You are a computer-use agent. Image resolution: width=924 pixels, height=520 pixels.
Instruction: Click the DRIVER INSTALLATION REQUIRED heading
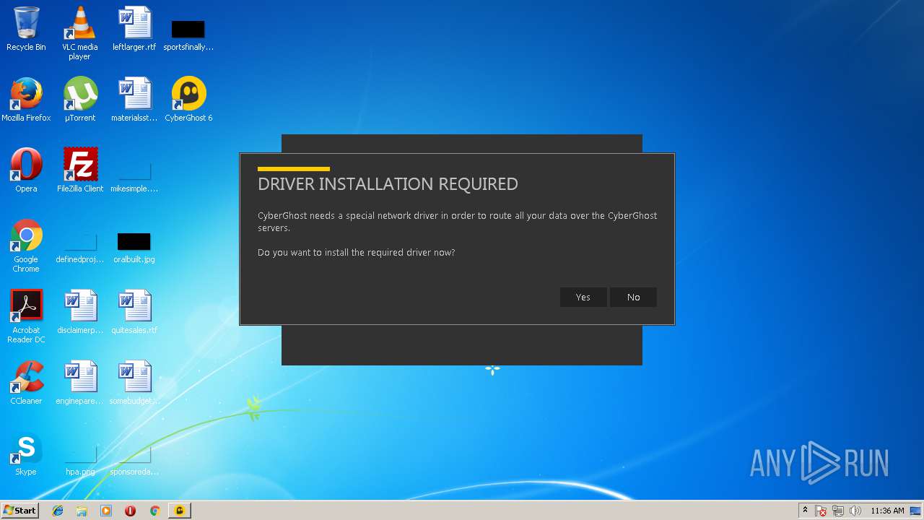(x=388, y=184)
